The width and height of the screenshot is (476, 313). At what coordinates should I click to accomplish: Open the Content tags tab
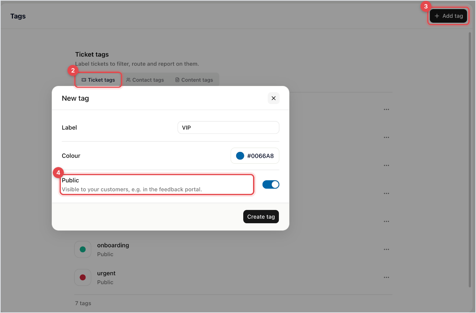[194, 80]
